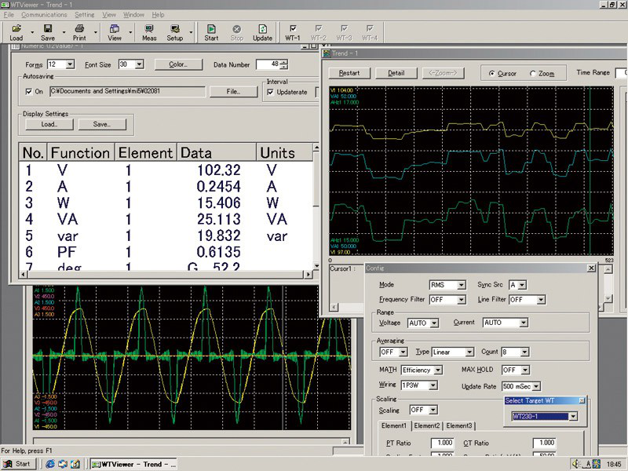Switch to the Element2 tab
This screenshot has height=471, width=628.
pyautogui.click(x=426, y=425)
